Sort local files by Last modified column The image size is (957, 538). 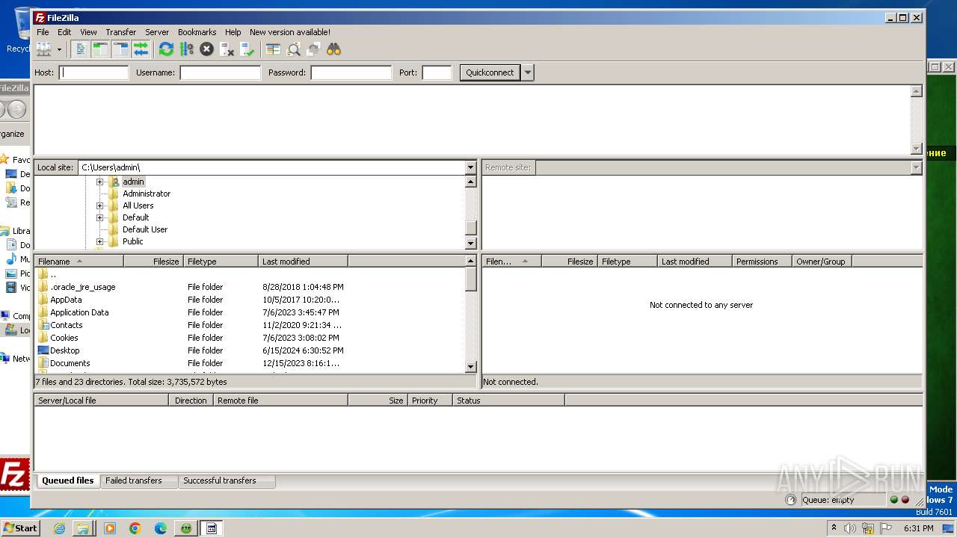[303, 262]
